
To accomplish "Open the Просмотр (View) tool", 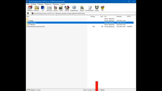I will [x=49, y=8].
